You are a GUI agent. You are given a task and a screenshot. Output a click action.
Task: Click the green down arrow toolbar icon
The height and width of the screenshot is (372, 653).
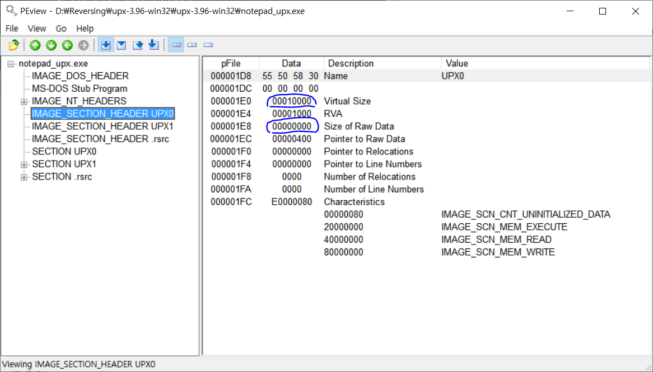51,45
